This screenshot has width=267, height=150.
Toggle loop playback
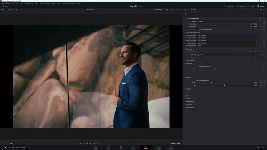pos(98,143)
